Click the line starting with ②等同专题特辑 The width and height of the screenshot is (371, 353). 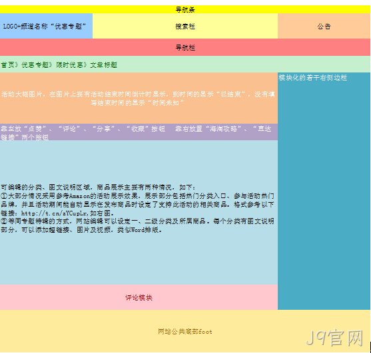click(x=137, y=221)
